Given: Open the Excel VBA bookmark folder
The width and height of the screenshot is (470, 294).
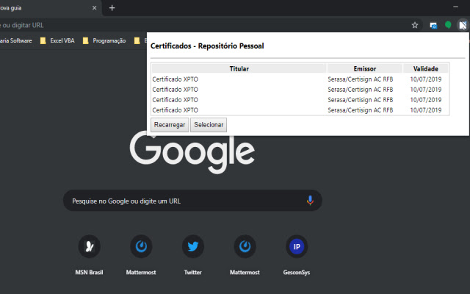Looking at the screenshot, I should coord(59,40).
